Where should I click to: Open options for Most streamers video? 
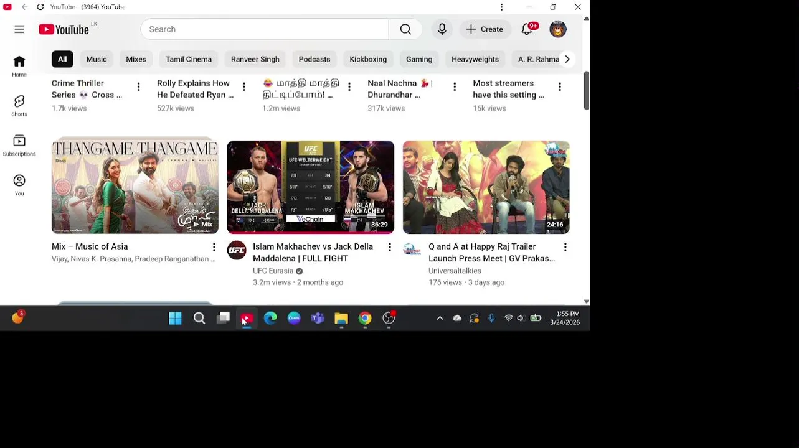pyautogui.click(x=560, y=86)
